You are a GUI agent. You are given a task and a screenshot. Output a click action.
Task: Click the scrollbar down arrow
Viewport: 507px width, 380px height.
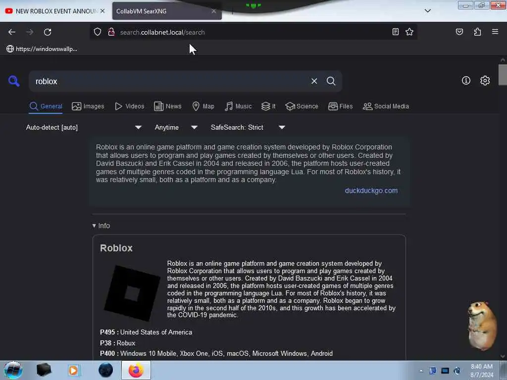click(x=503, y=356)
